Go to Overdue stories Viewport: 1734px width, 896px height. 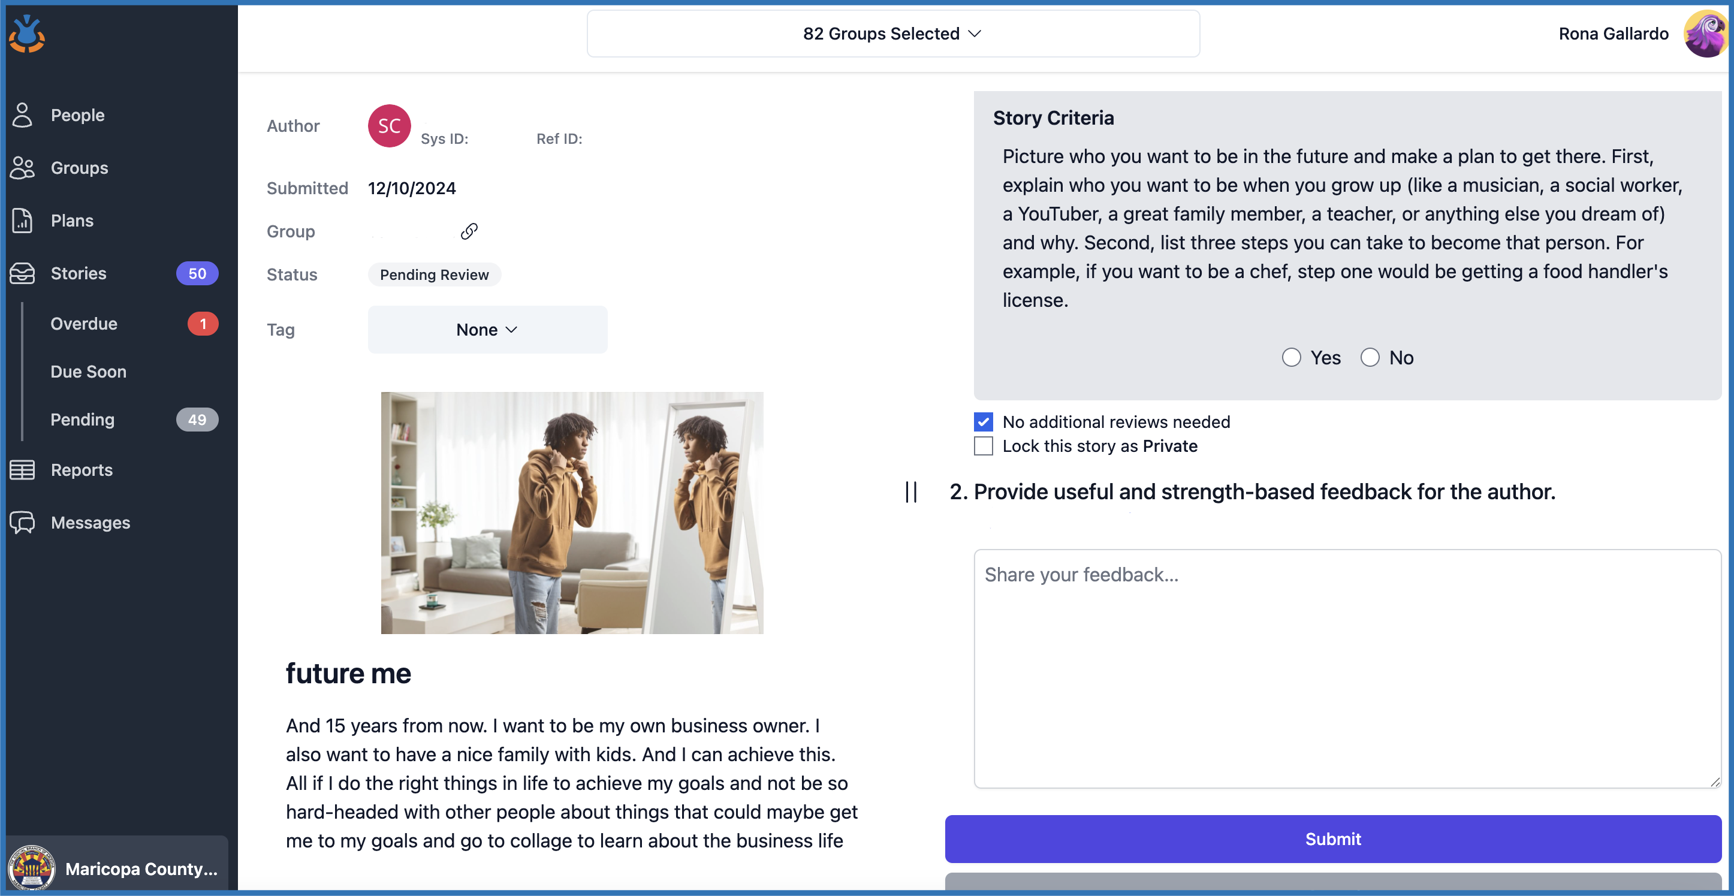(84, 324)
